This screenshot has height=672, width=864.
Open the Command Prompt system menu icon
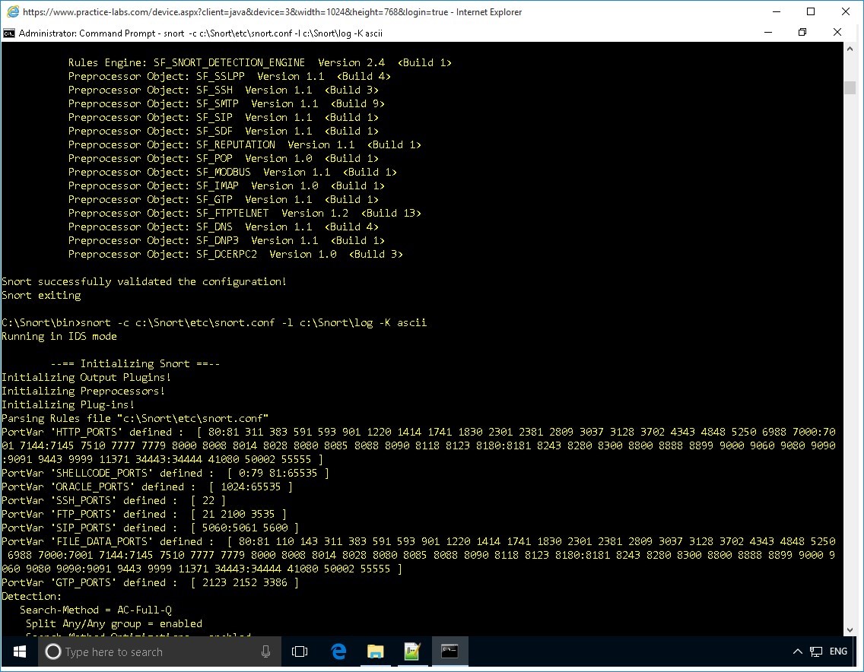[9, 33]
